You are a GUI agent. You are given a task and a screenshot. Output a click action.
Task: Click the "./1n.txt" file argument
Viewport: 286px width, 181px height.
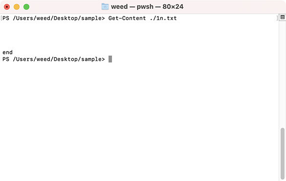click(x=163, y=18)
